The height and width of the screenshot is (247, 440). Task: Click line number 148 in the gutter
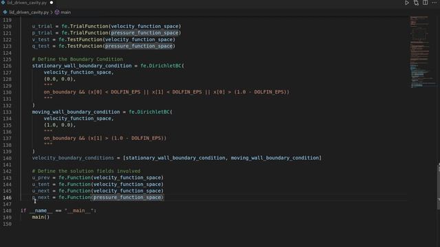(x=8, y=211)
